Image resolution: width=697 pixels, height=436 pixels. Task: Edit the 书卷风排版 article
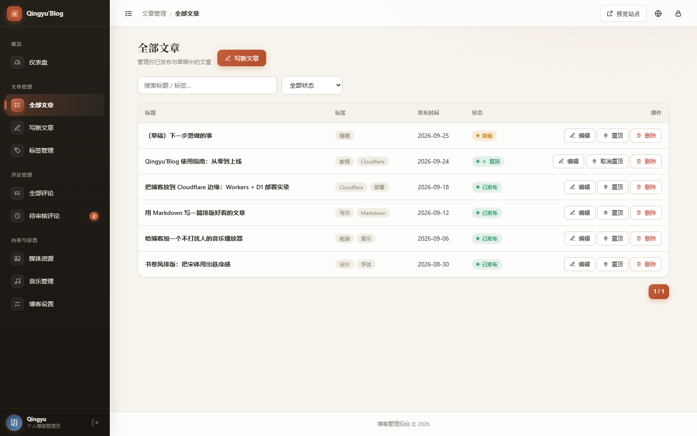pyautogui.click(x=580, y=264)
